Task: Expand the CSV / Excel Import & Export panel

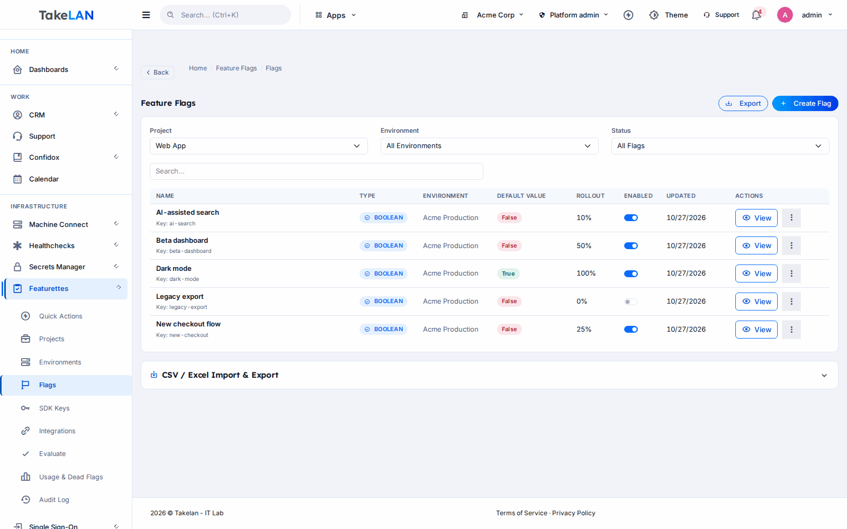Action: pos(490,375)
